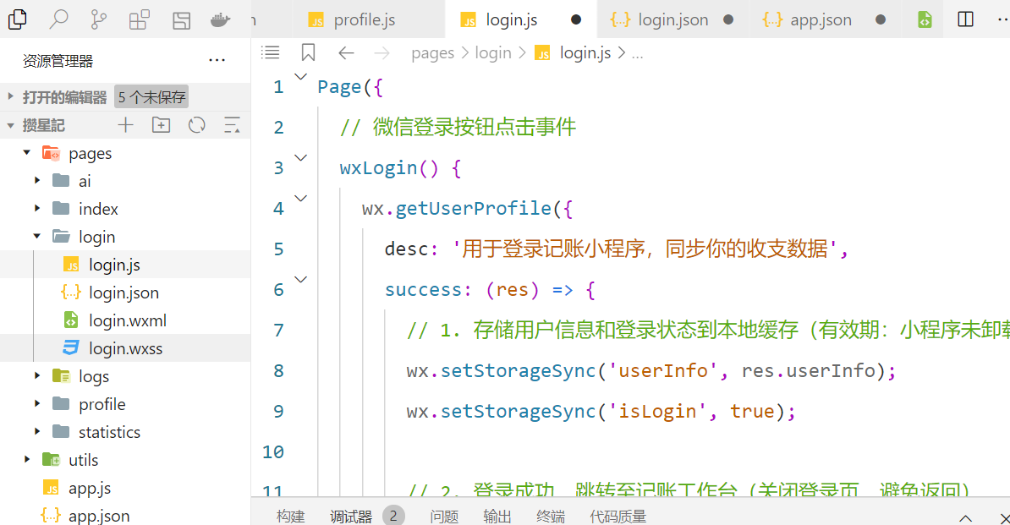The image size is (1010, 525).
Task: Fold code at line 1 Page
Action: (301, 77)
